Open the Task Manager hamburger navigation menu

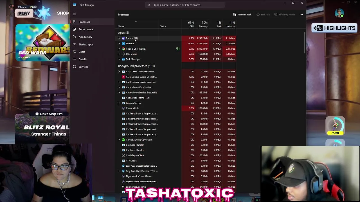click(x=74, y=14)
